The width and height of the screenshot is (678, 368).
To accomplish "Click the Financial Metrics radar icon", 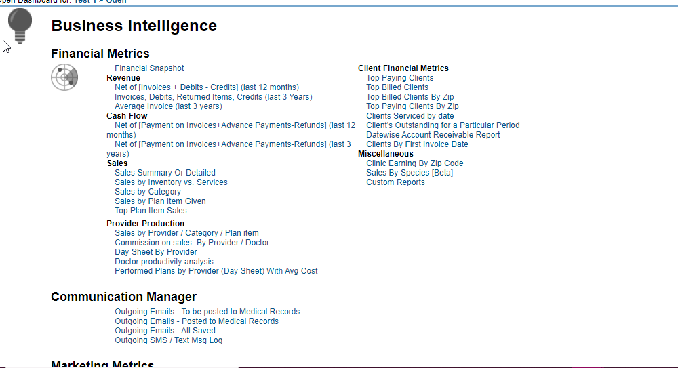I will (x=64, y=77).
